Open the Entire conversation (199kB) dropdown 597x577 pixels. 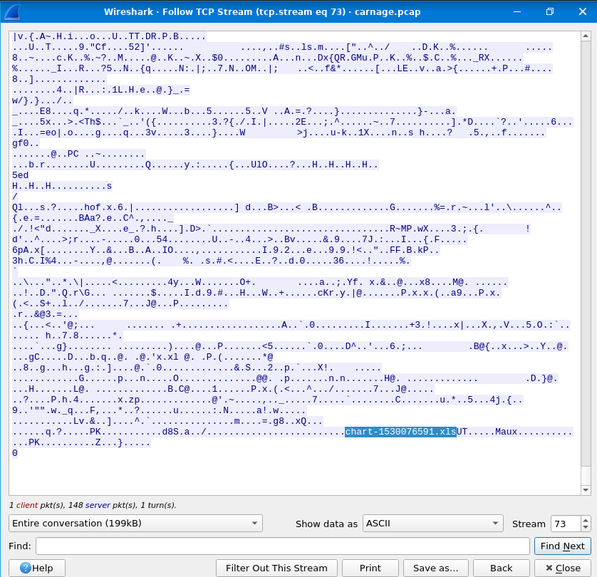pyautogui.click(x=135, y=524)
